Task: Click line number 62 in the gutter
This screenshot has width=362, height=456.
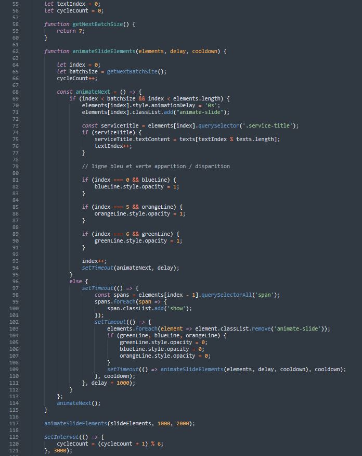Action: click(16, 51)
